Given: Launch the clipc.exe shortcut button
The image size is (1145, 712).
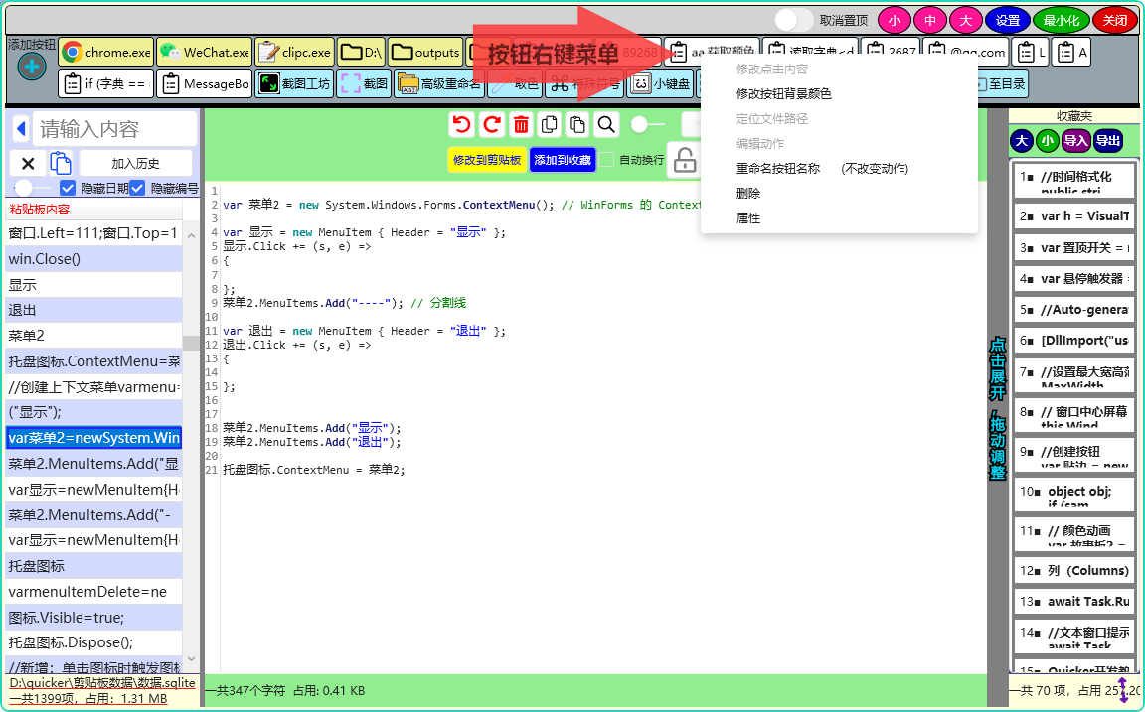Looking at the screenshot, I should point(295,52).
